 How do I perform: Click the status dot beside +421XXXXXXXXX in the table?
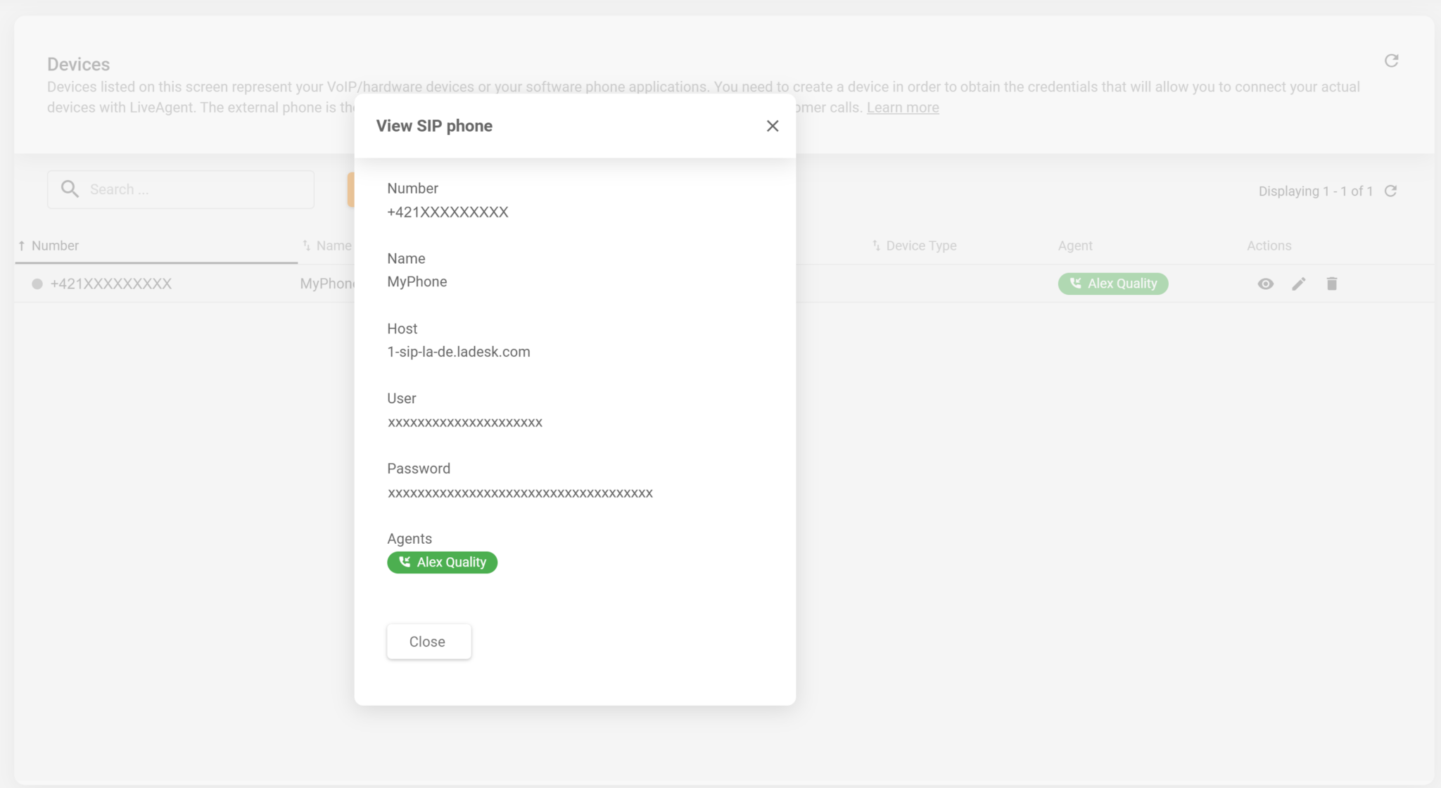(x=37, y=284)
